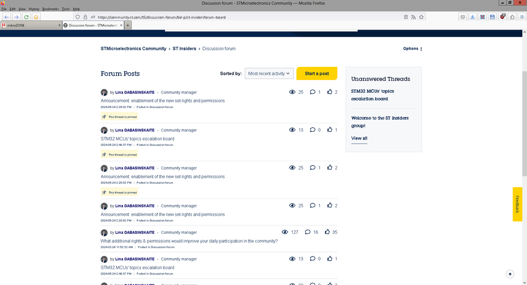
Task: Open the pinned 'STM32 MCUs' topics escalation board' post
Action: pos(138,139)
